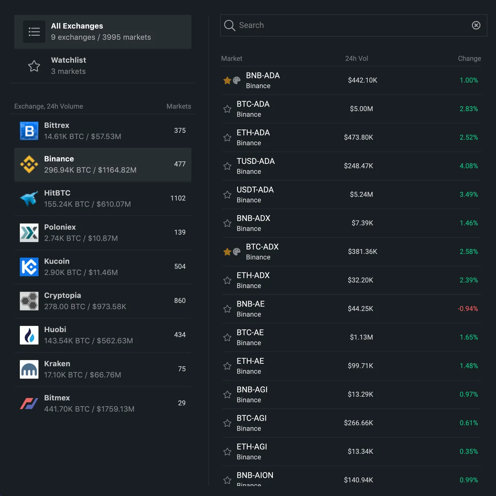Click the $266.66K volume for BTC-AGI

[x=359, y=423]
